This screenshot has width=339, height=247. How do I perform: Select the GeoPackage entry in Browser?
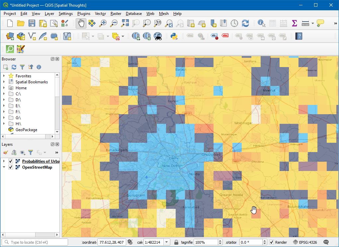click(26, 130)
